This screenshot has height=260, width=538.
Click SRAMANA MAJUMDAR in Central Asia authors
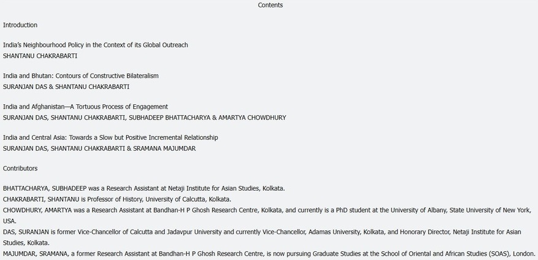click(x=165, y=148)
